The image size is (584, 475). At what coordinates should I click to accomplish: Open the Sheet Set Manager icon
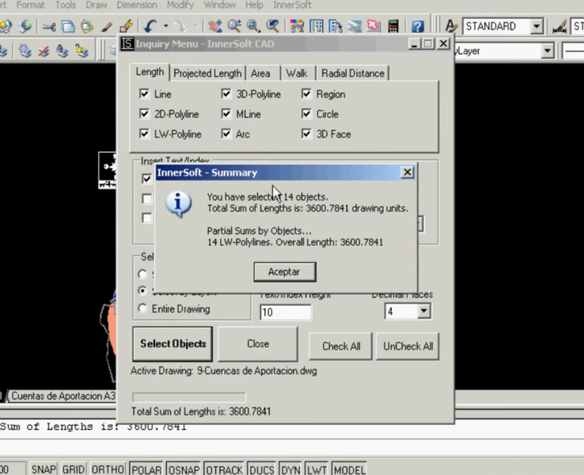(355, 25)
